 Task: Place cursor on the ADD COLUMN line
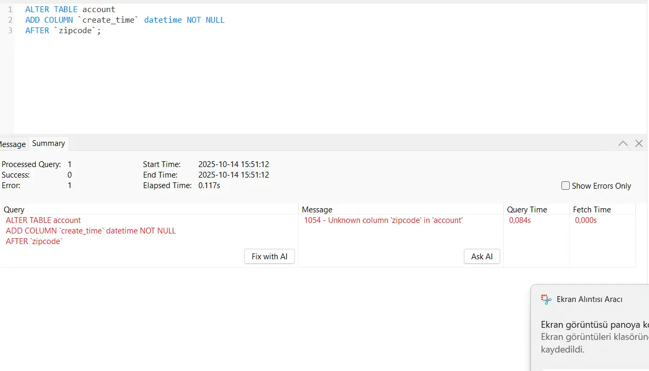(x=125, y=20)
